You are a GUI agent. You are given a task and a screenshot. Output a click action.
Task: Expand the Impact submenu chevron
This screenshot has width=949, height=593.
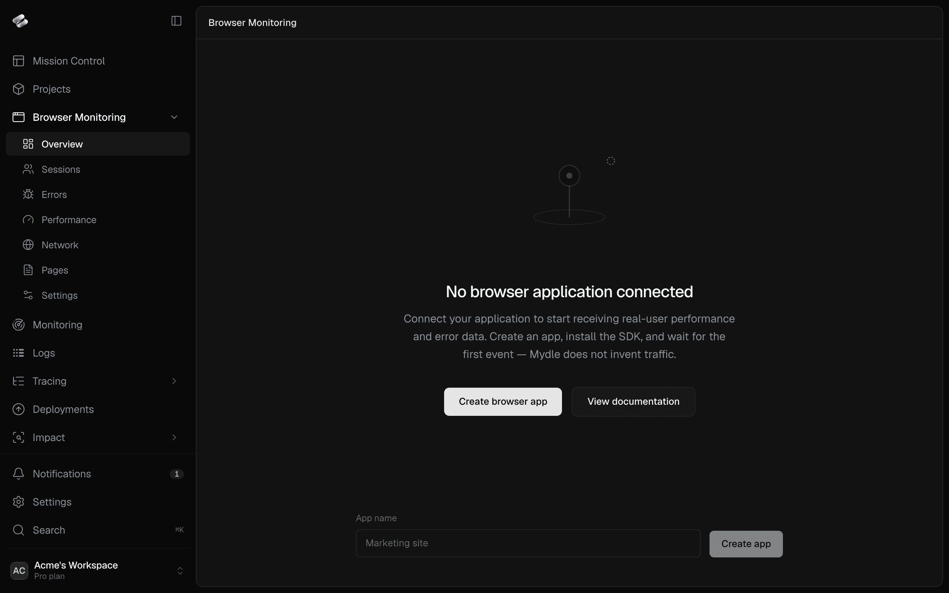tap(174, 437)
